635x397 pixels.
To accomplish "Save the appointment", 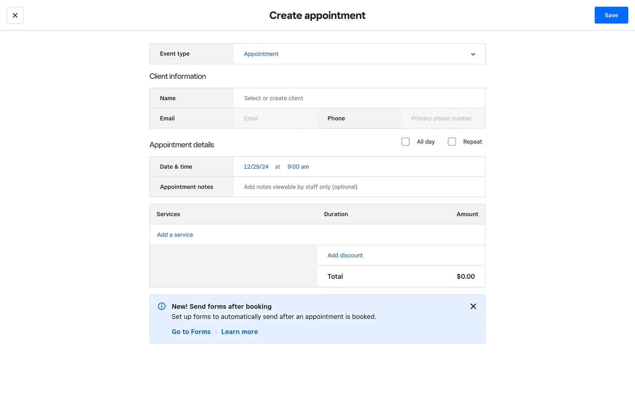I will pos(611,15).
